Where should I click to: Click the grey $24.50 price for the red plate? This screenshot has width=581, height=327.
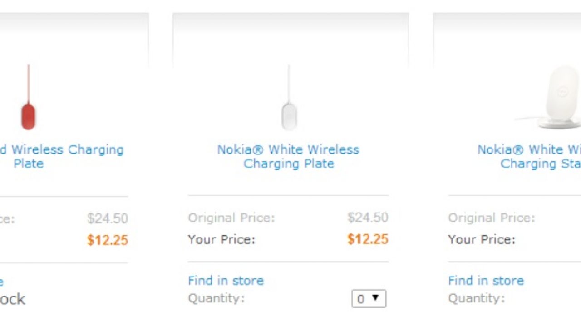(x=108, y=218)
